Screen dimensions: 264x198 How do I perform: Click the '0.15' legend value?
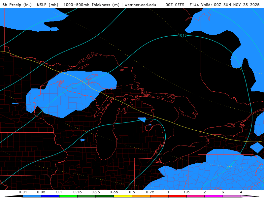(78, 192)
